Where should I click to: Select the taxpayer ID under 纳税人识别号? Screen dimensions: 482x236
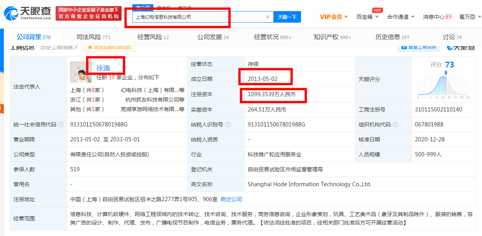[276, 125]
